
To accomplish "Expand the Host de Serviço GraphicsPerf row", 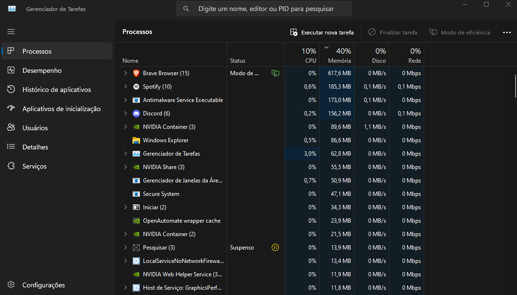I will point(125,288).
